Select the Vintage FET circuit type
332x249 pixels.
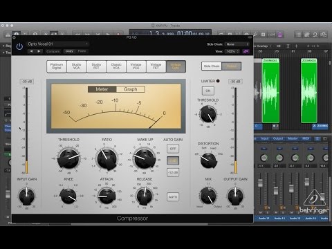pyautogui.click(x=156, y=66)
